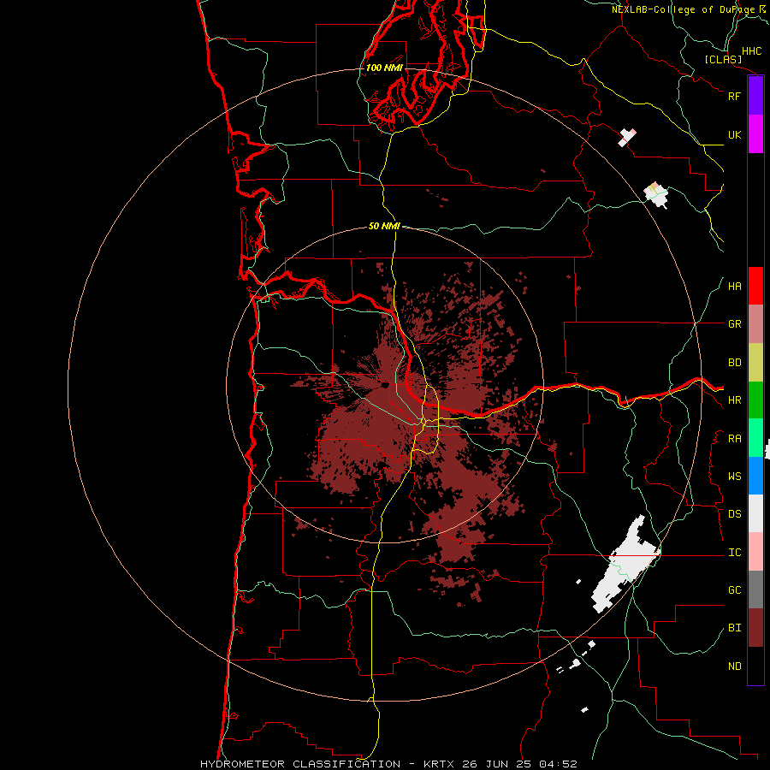The height and width of the screenshot is (770, 770).
Task: Click the BI dark red legend swatch
Action: [x=755, y=628]
